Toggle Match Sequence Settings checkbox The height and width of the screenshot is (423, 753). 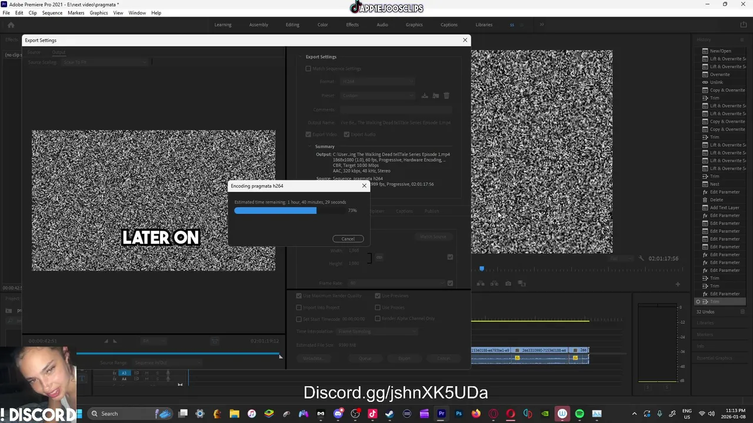click(x=308, y=69)
